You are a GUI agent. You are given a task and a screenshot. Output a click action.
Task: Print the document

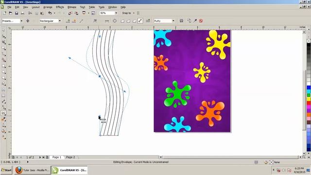(23, 13)
